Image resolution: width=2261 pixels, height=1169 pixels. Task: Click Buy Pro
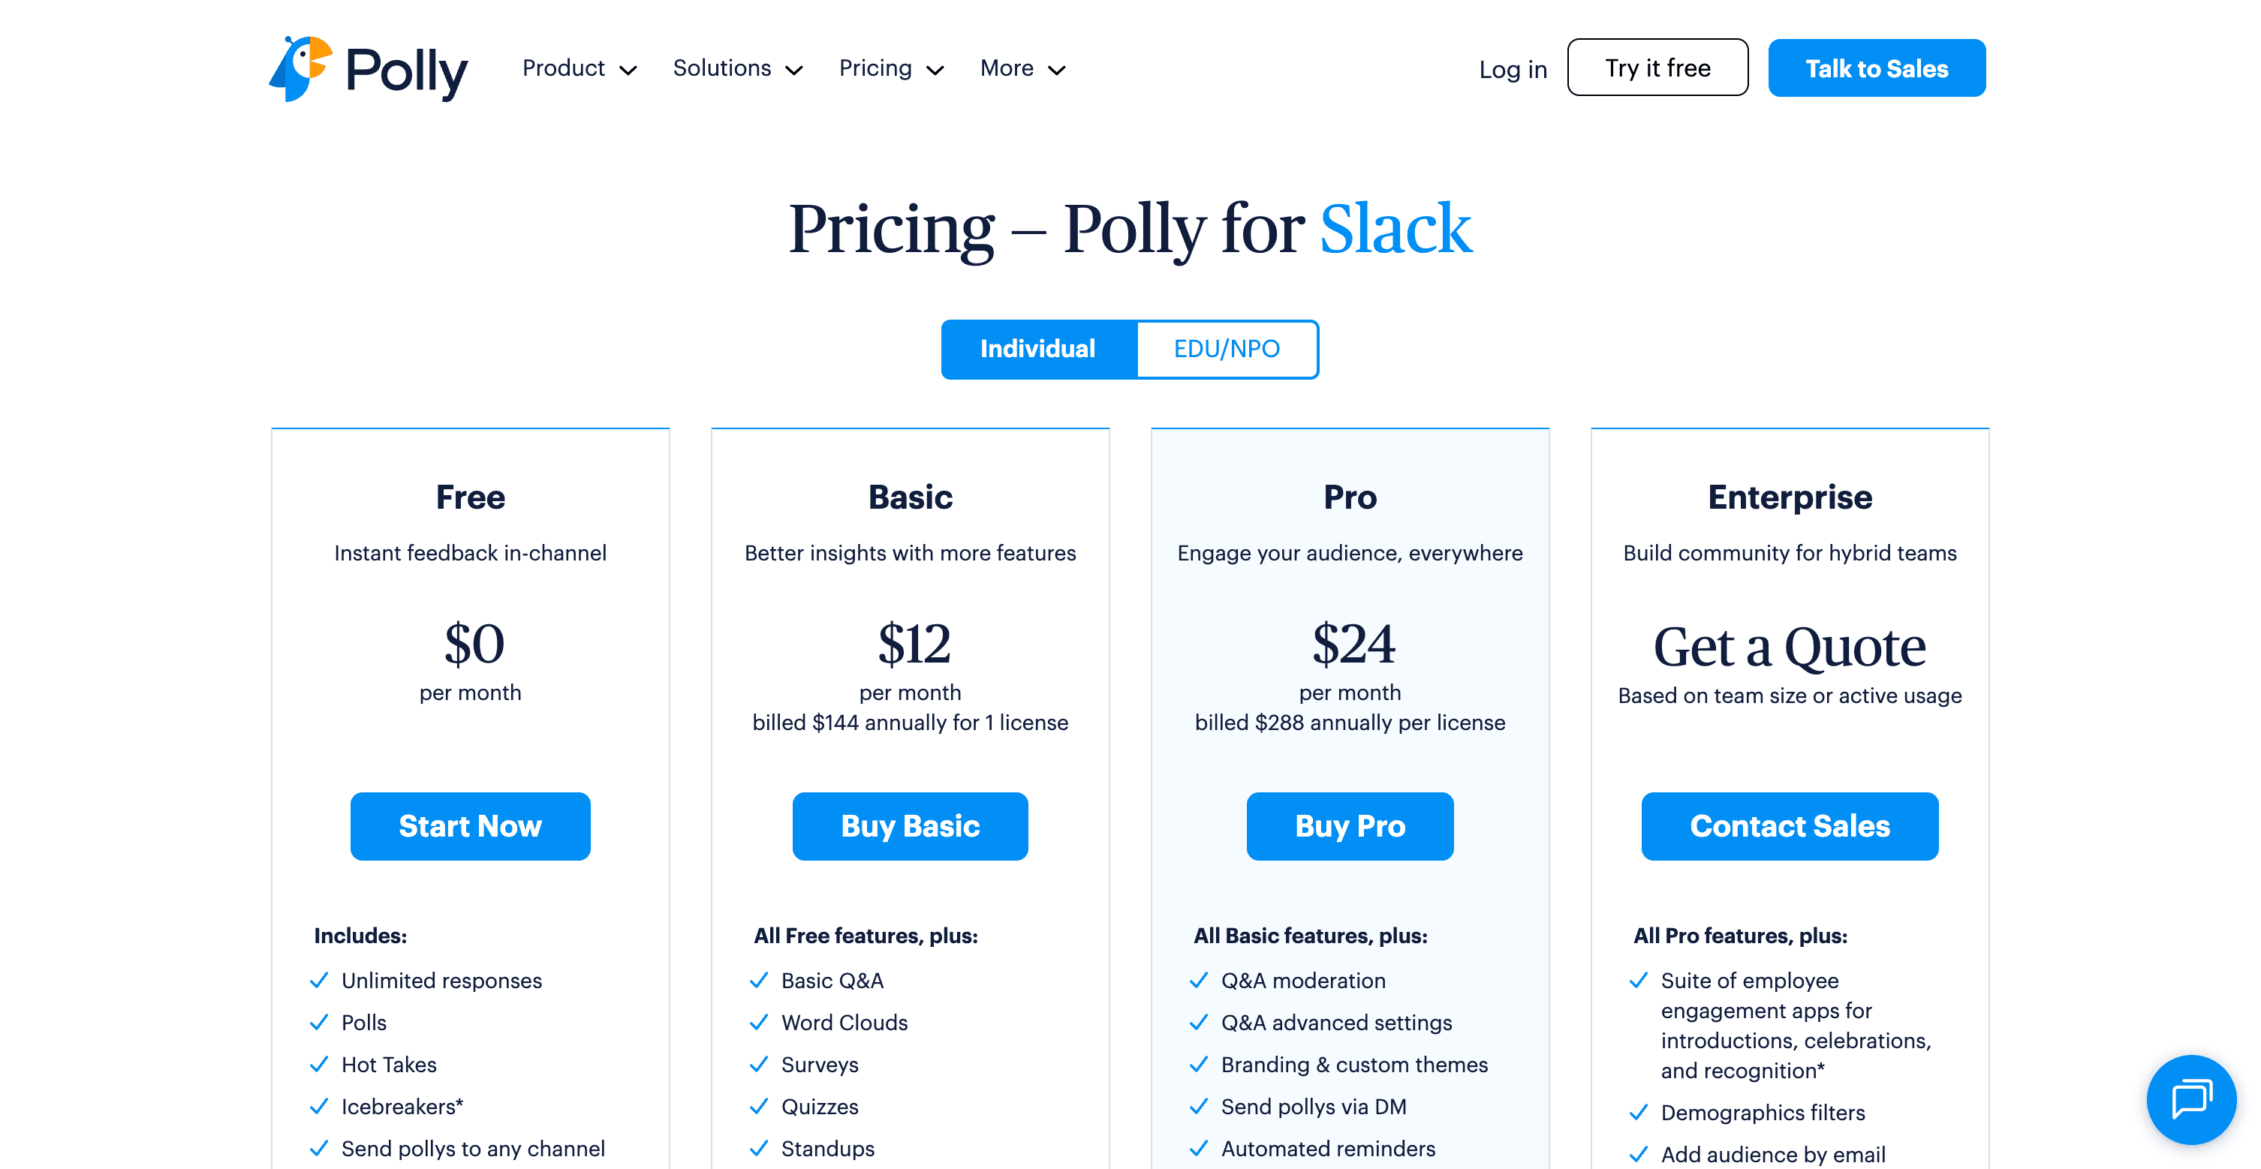tap(1350, 826)
